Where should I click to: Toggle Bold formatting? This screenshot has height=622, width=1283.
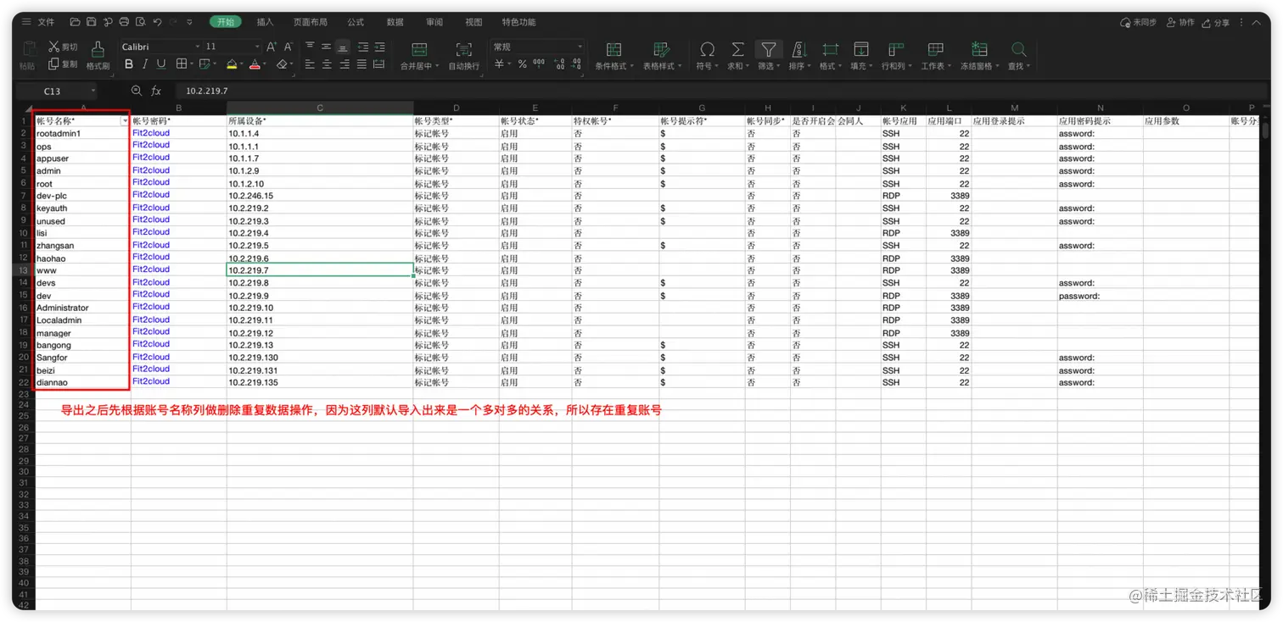(x=129, y=64)
